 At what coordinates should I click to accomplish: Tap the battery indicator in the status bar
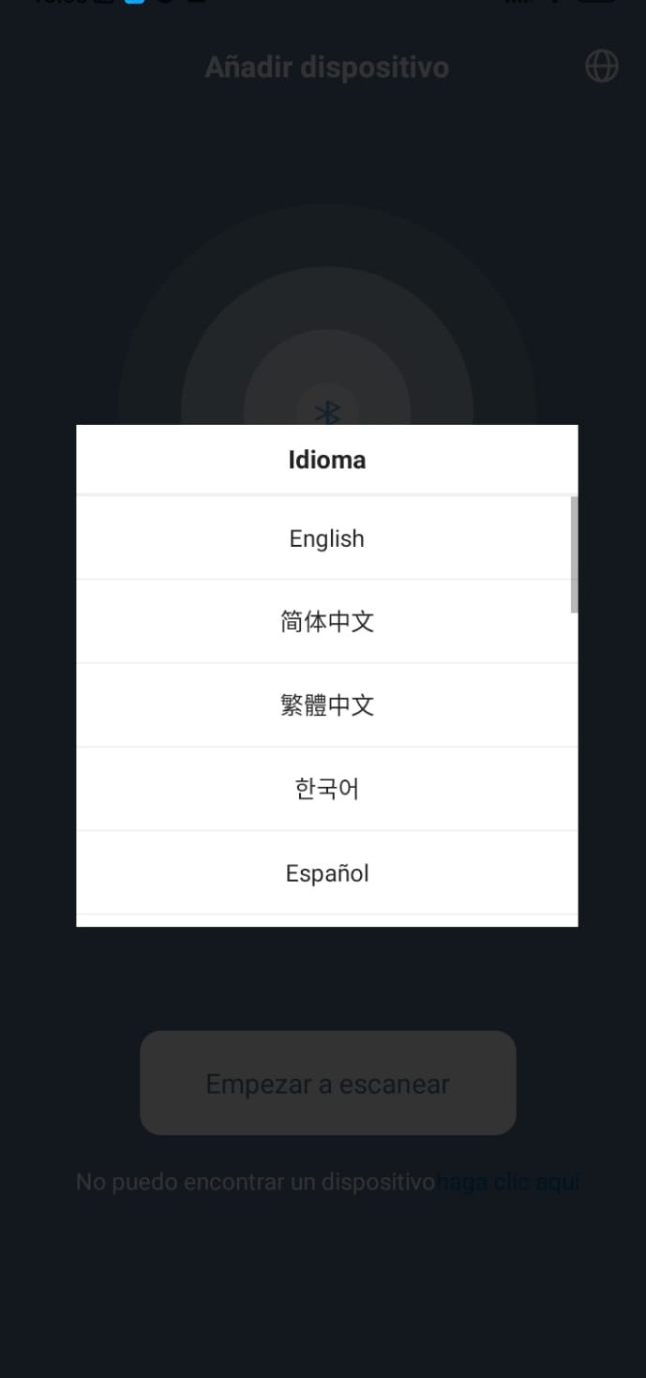tap(596, 2)
